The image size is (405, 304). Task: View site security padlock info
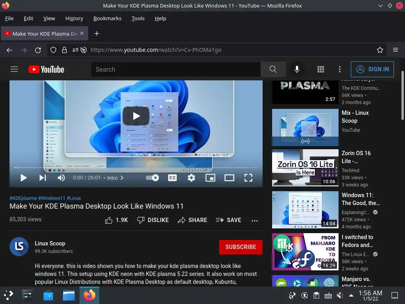click(64, 50)
